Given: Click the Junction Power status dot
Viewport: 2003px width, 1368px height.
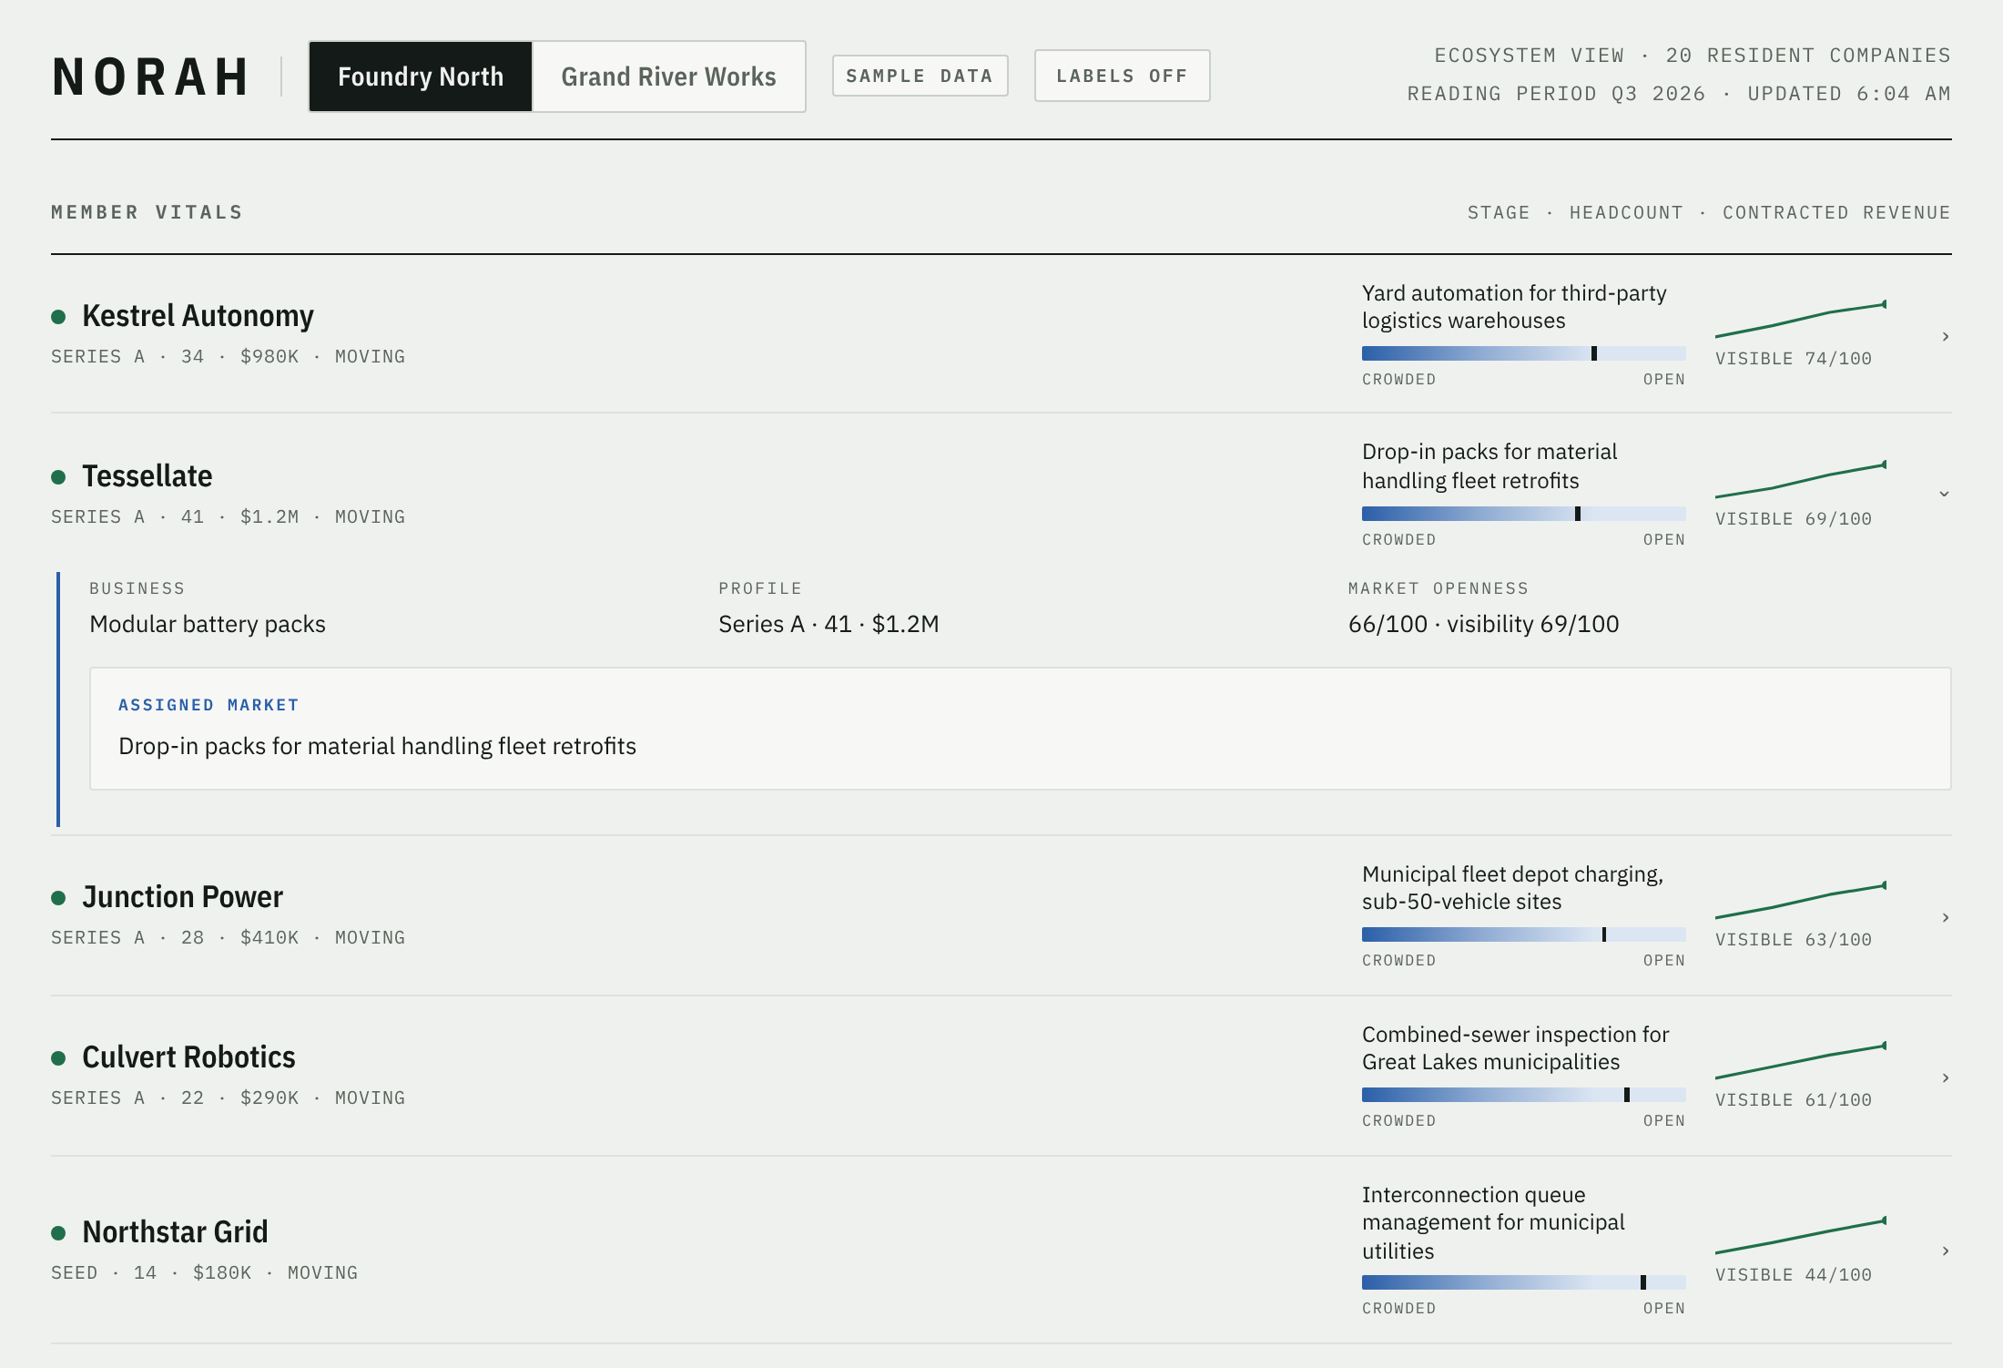Looking at the screenshot, I should [58, 898].
